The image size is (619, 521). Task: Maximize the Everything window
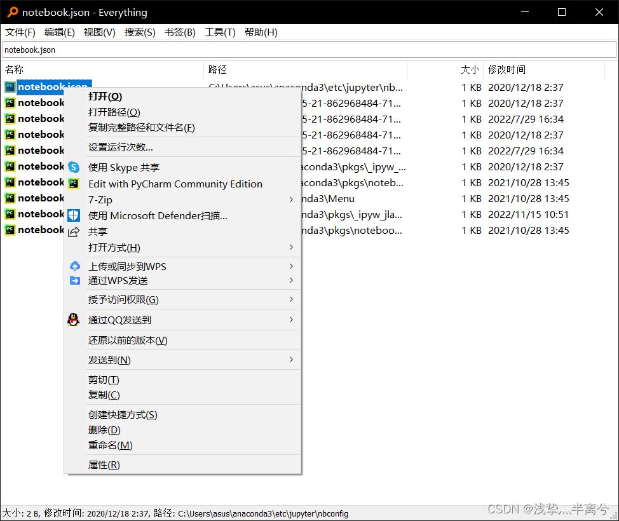click(x=562, y=12)
